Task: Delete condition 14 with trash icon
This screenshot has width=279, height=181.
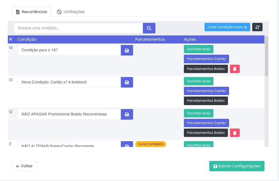Action: (235, 69)
